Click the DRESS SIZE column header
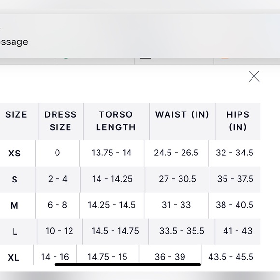280x280 pixels. tap(60, 121)
